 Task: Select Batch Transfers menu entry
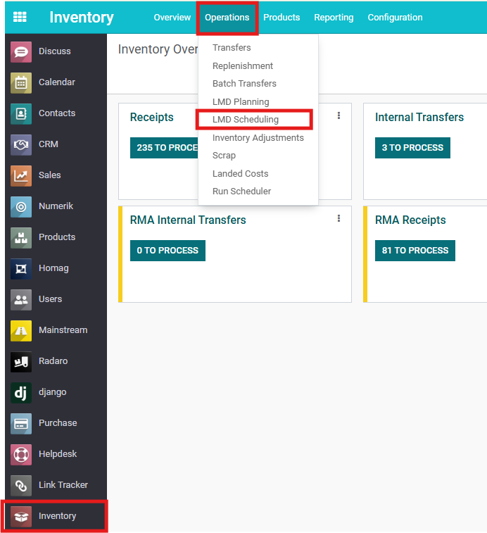(x=244, y=84)
